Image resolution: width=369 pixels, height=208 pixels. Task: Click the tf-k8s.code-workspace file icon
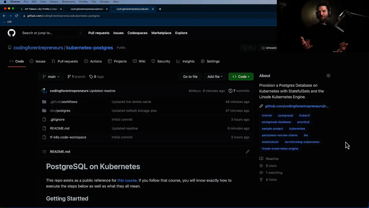click(44, 137)
